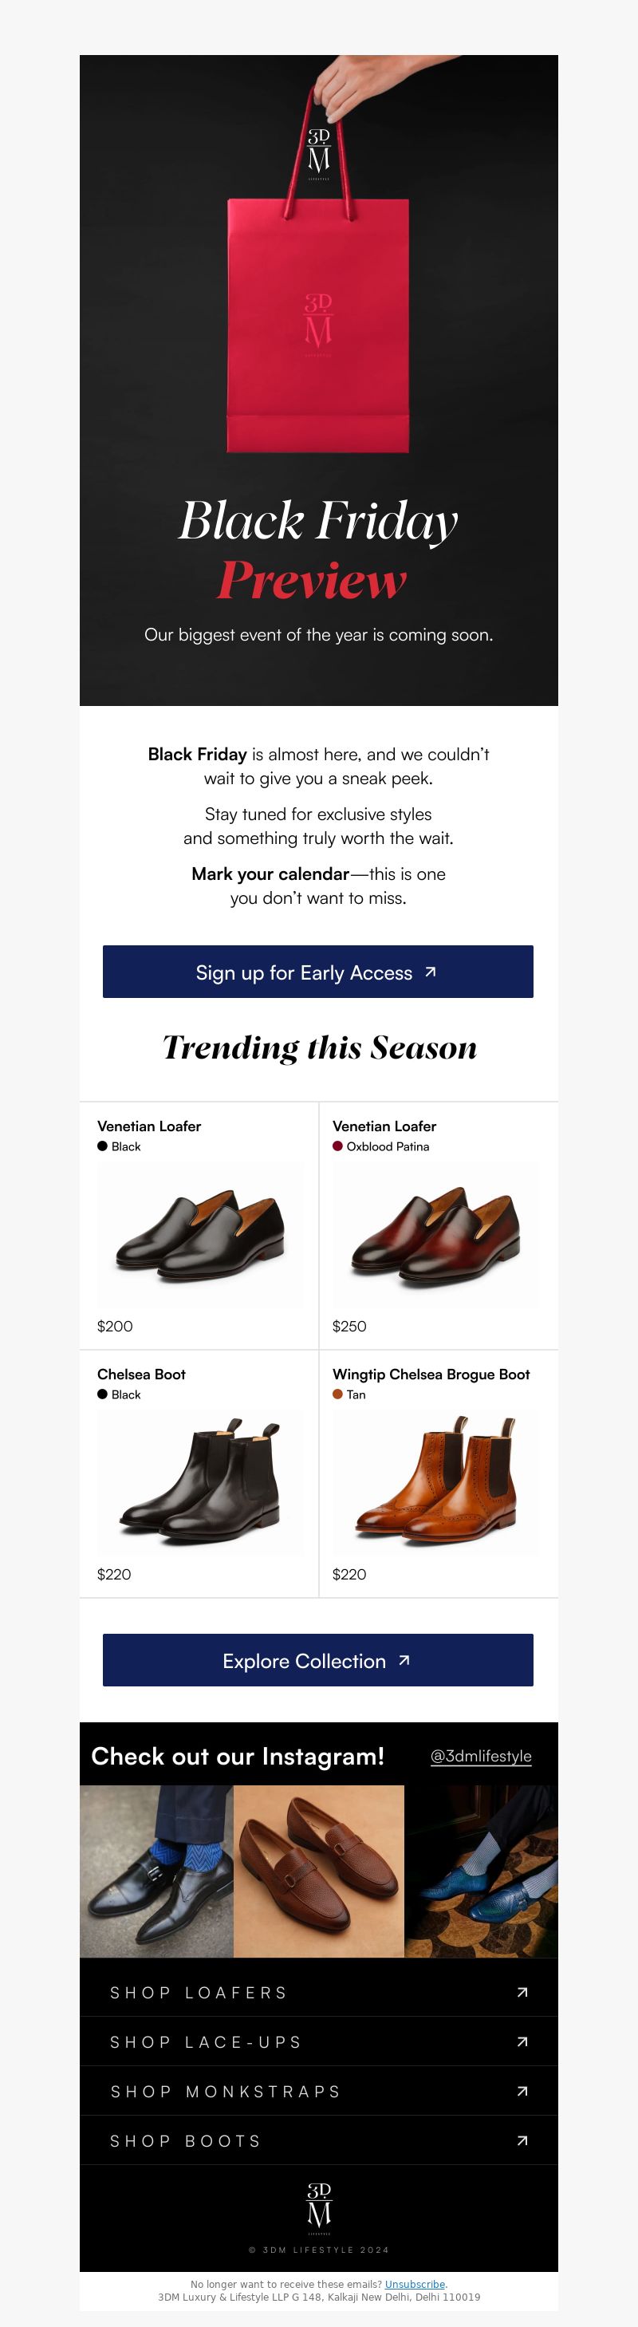Click the arrow icon beside Shop Boots
This screenshot has width=638, height=2327.
522,2141
